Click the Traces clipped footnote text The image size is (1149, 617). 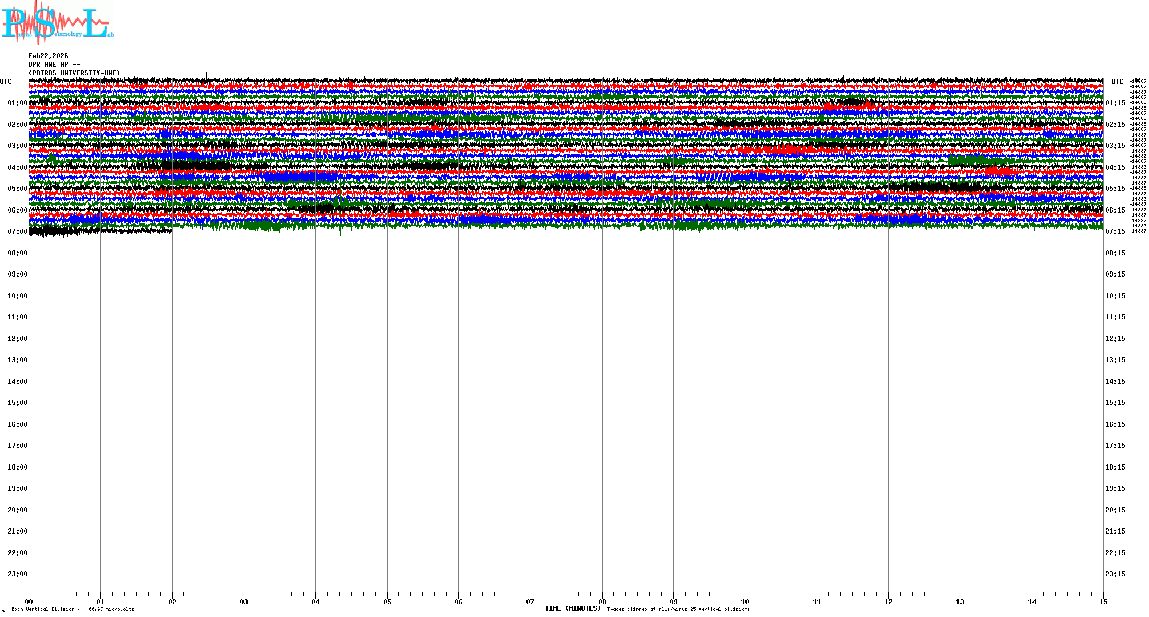(x=678, y=609)
